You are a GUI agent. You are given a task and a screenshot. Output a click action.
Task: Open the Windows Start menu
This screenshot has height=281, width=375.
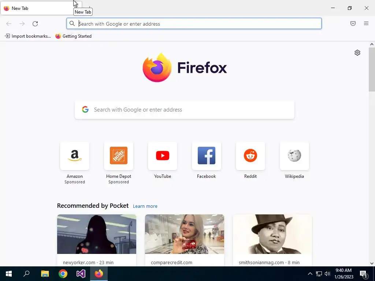pos(9,274)
